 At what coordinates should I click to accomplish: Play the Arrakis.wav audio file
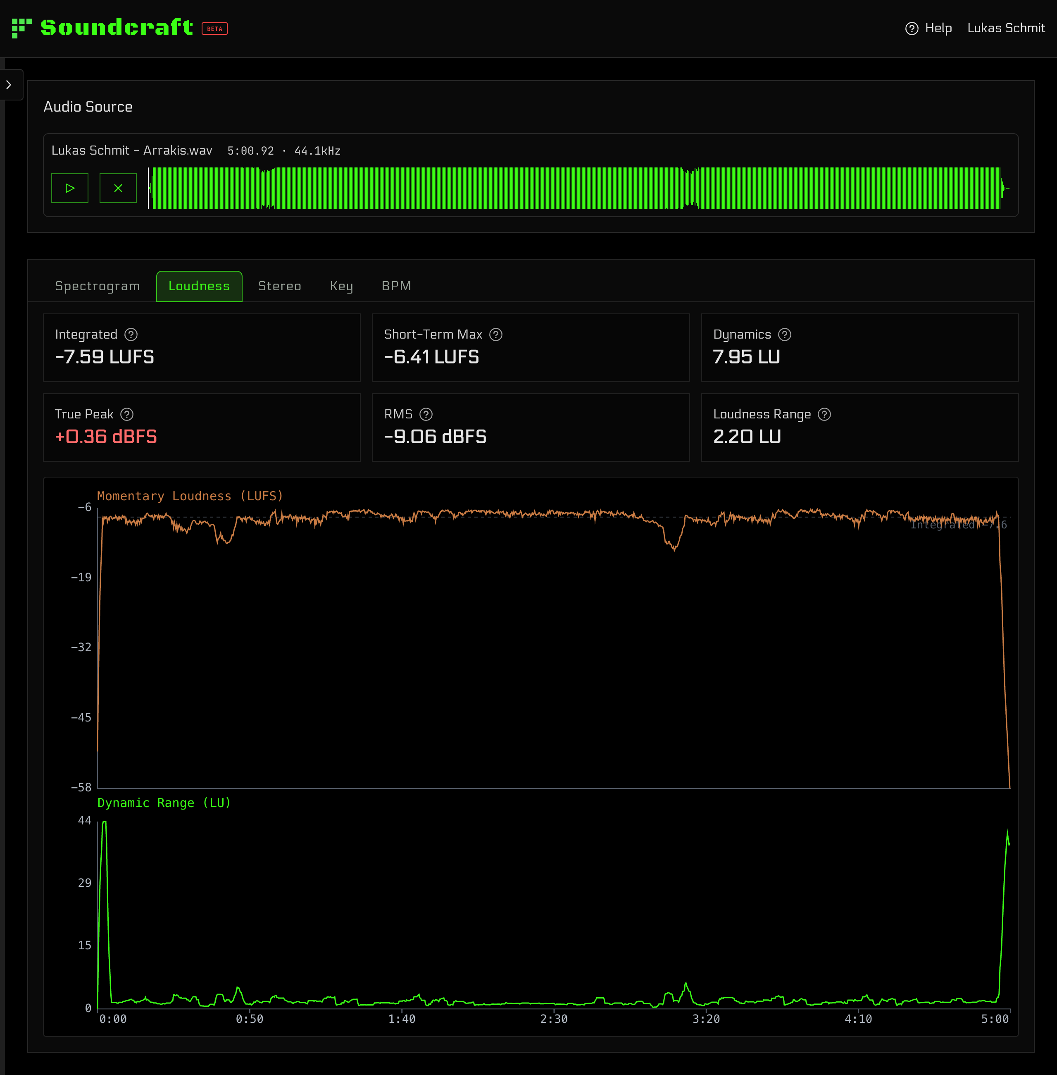(69, 189)
